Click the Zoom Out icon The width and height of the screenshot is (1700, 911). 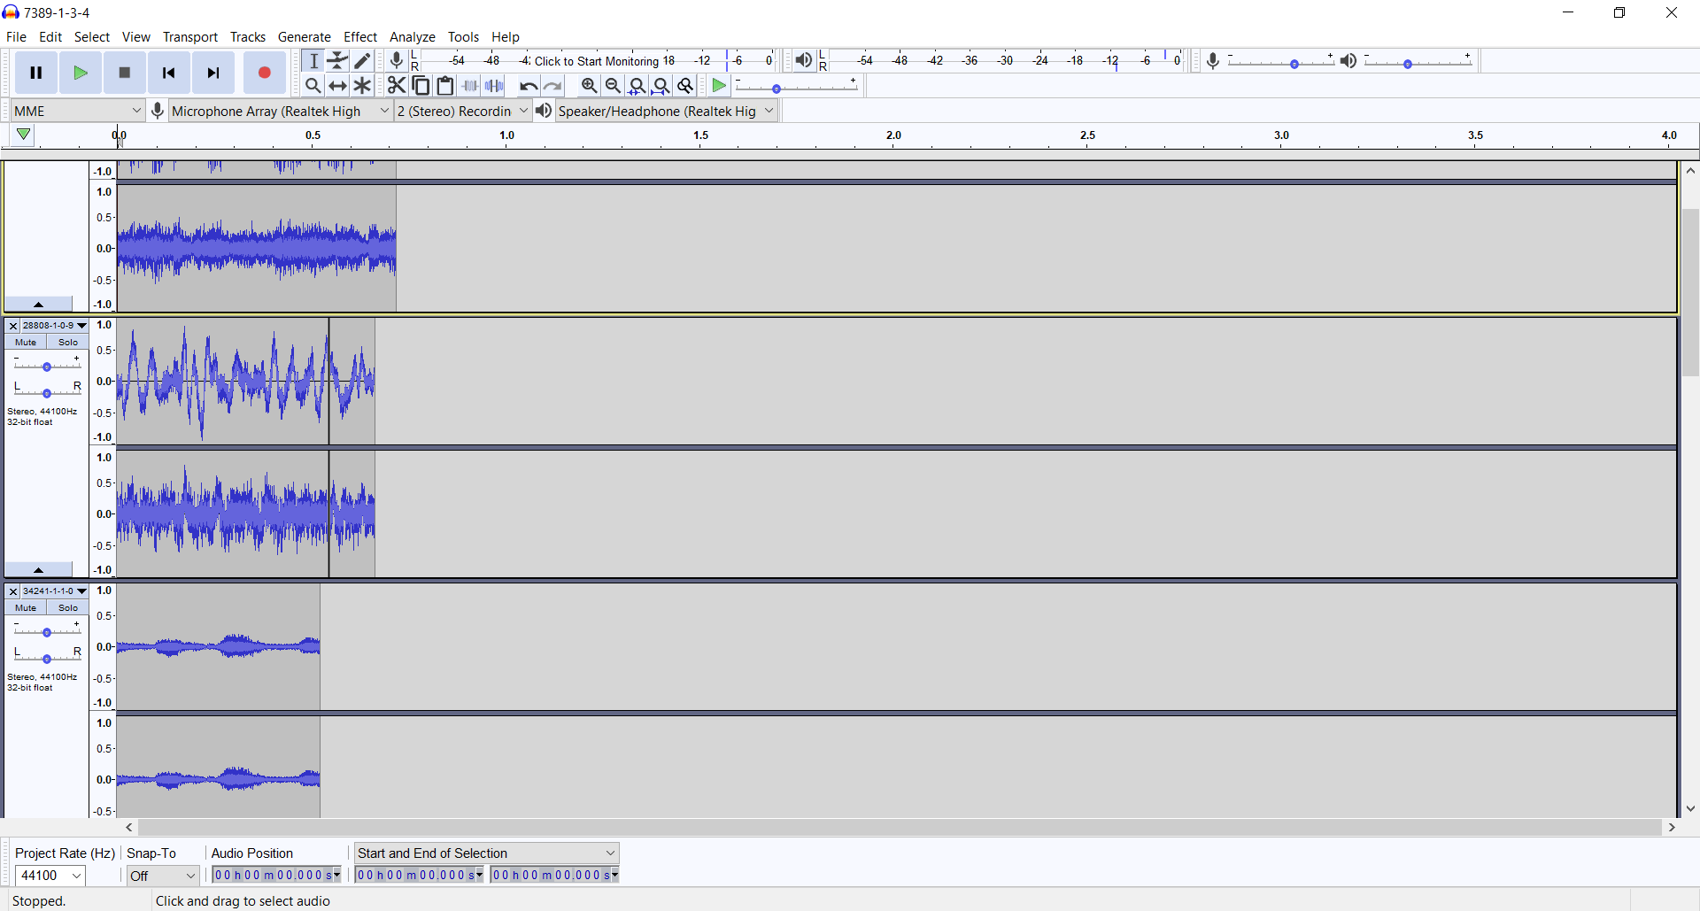(x=613, y=86)
